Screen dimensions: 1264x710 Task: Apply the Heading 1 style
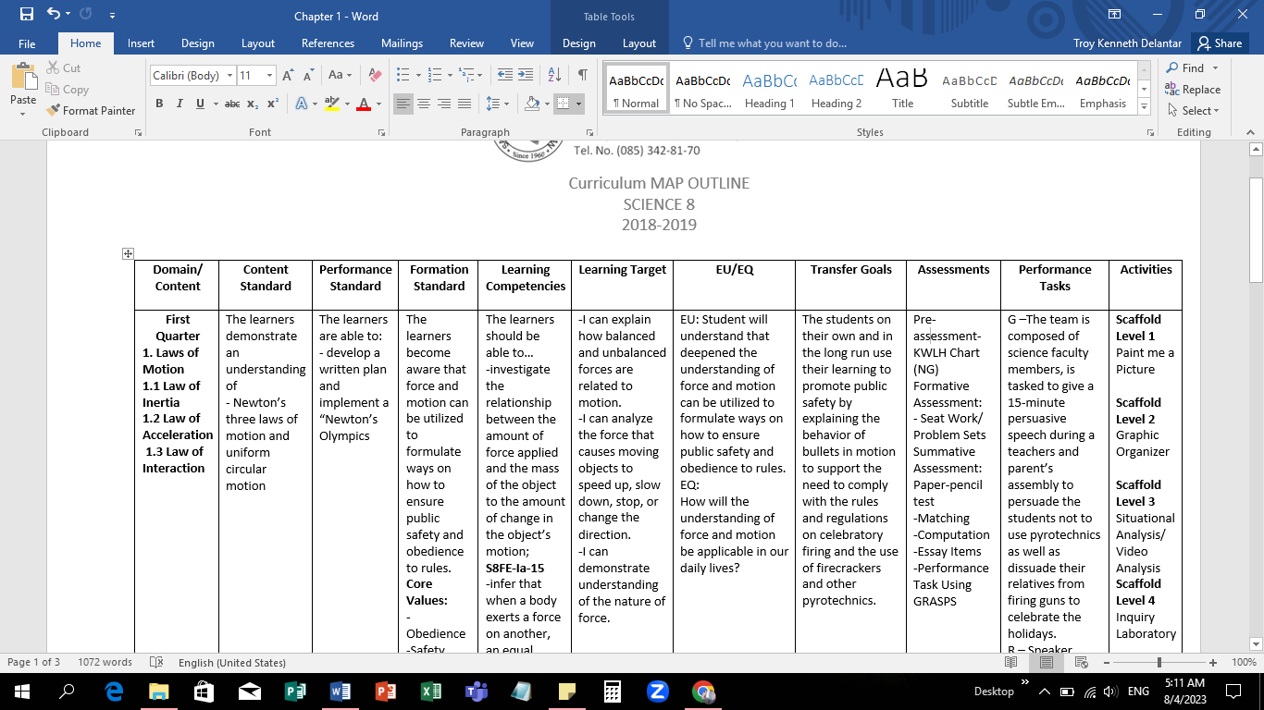pyautogui.click(x=770, y=90)
